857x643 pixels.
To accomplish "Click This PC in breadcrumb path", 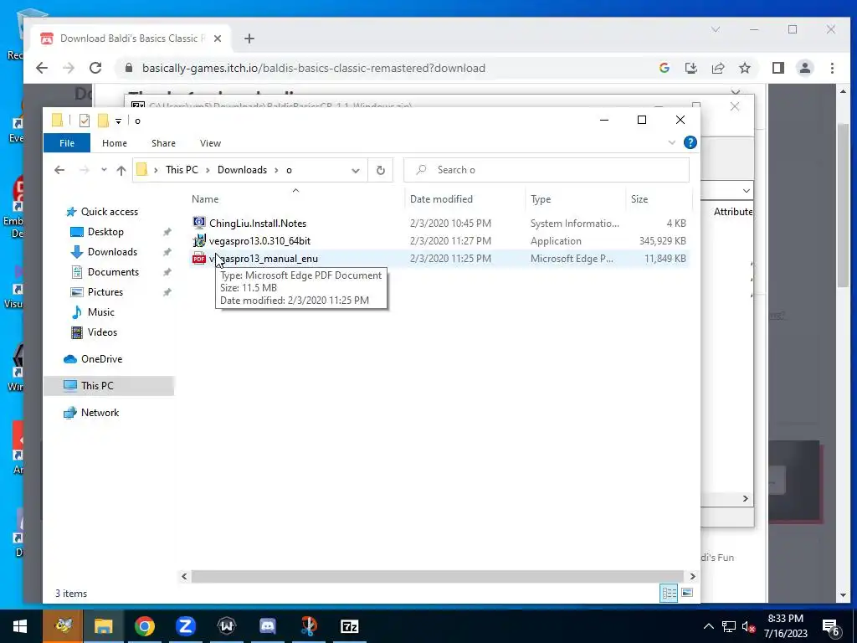I will [182, 170].
